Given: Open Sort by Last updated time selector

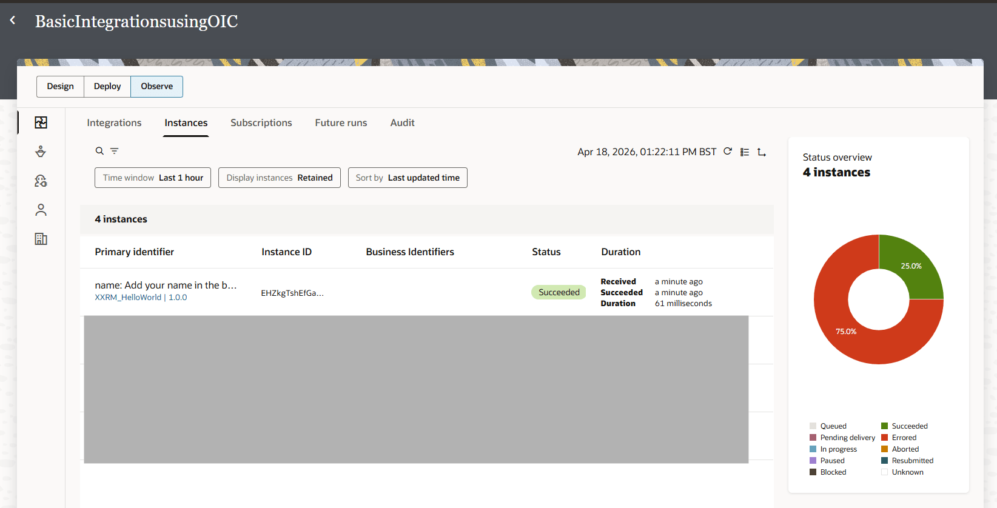Looking at the screenshot, I should coord(408,178).
